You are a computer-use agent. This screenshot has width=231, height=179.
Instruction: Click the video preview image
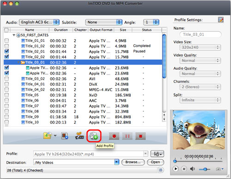pos(199,130)
